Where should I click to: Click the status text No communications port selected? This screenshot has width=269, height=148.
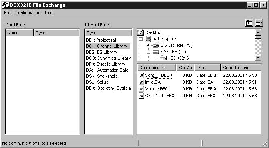pyautogui.click(x=34, y=143)
